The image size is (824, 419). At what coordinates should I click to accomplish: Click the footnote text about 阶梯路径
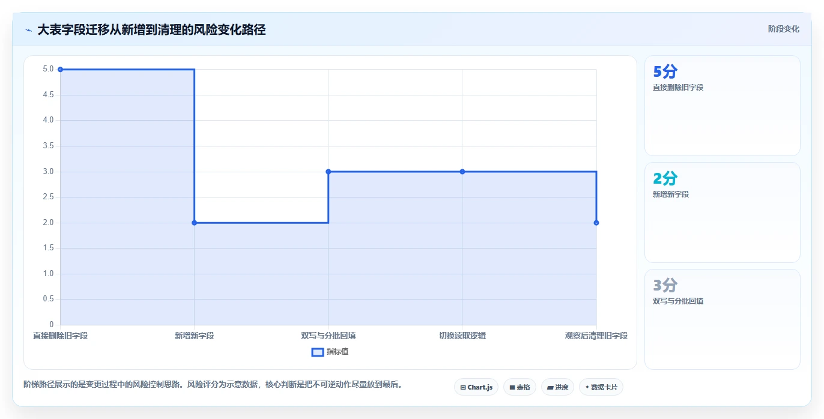213,384
